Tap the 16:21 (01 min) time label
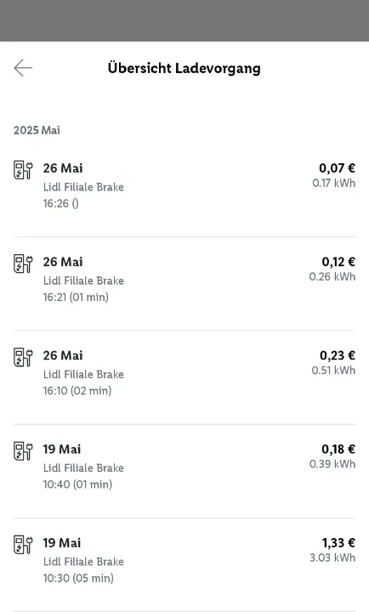The width and height of the screenshot is (369, 612). click(x=76, y=297)
